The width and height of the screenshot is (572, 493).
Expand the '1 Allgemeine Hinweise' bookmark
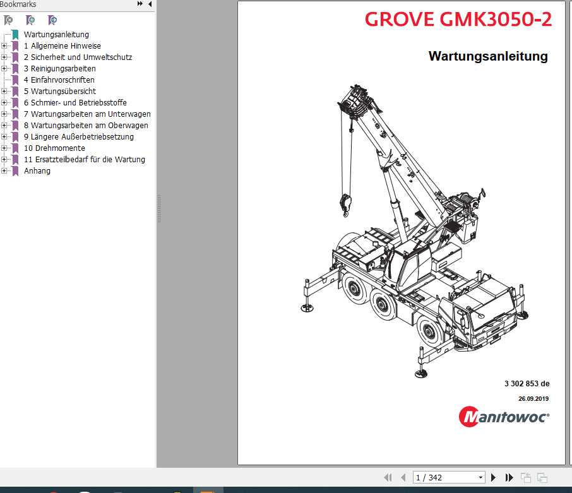(x=4, y=45)
